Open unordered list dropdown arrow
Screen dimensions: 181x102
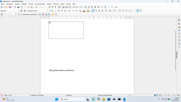tap(108, 11)
